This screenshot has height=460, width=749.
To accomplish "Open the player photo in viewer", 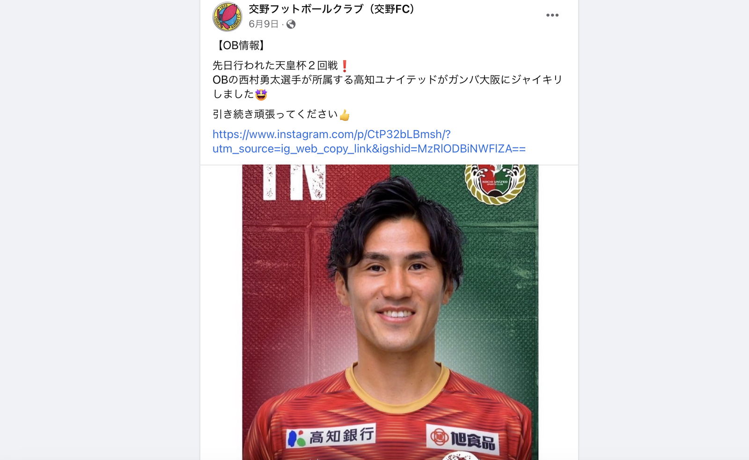I will [390, 312].
